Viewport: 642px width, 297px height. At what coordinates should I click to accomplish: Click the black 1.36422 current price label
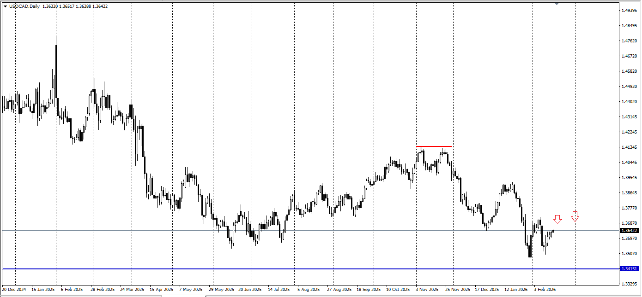629,230
